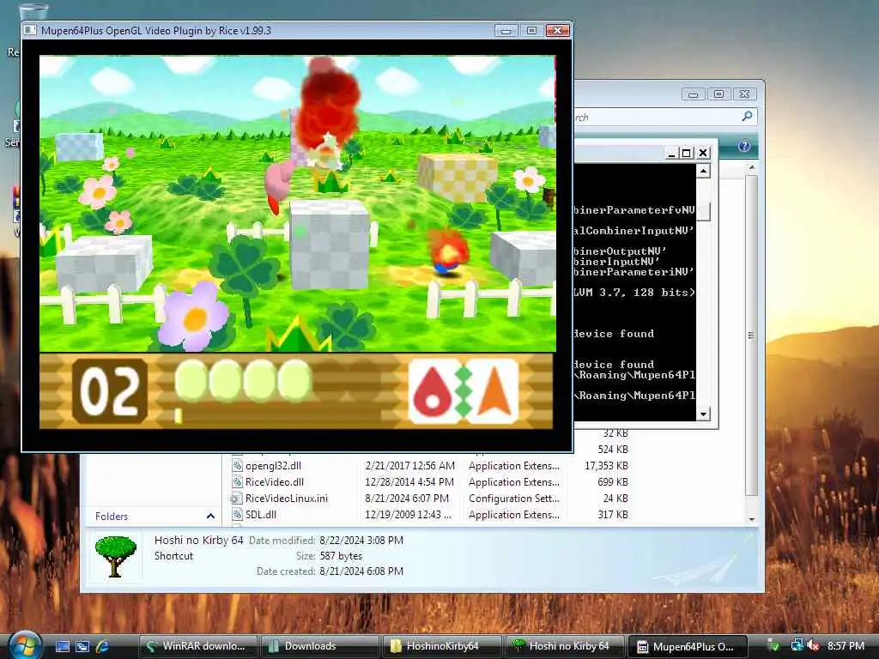
Task: Launch Internet Explorer from quick launch
Action: coord(102,646)
